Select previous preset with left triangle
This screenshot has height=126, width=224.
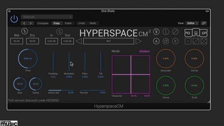[79, 41]
